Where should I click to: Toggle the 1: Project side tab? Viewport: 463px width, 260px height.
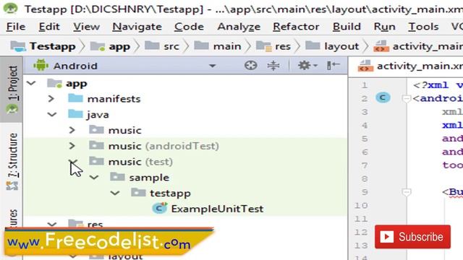tap(12, 90)
